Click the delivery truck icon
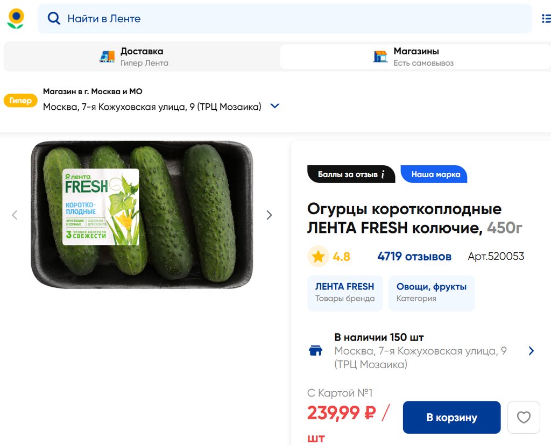 click(x=107, y=56)
